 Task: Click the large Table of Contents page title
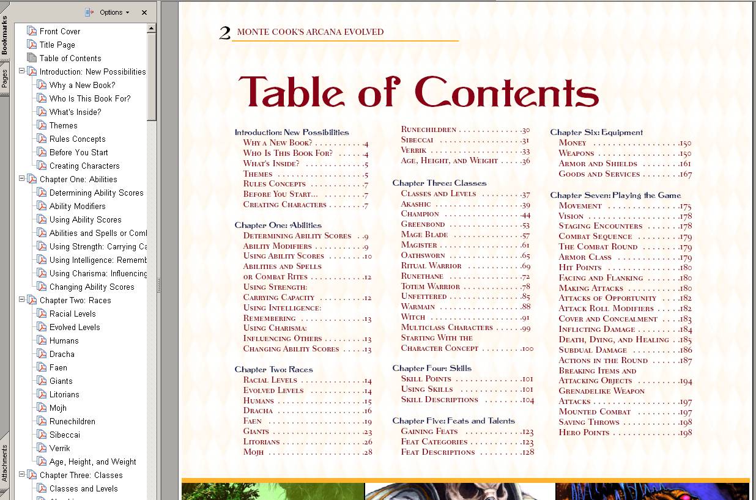tap(418, 91)
